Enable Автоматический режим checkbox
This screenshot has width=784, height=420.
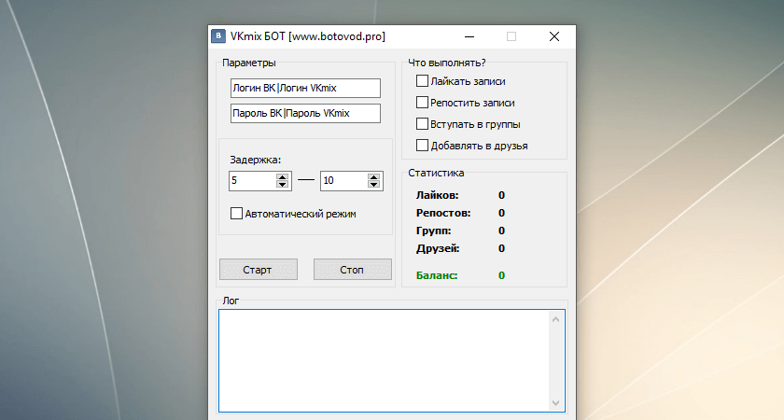coord(236,214)
